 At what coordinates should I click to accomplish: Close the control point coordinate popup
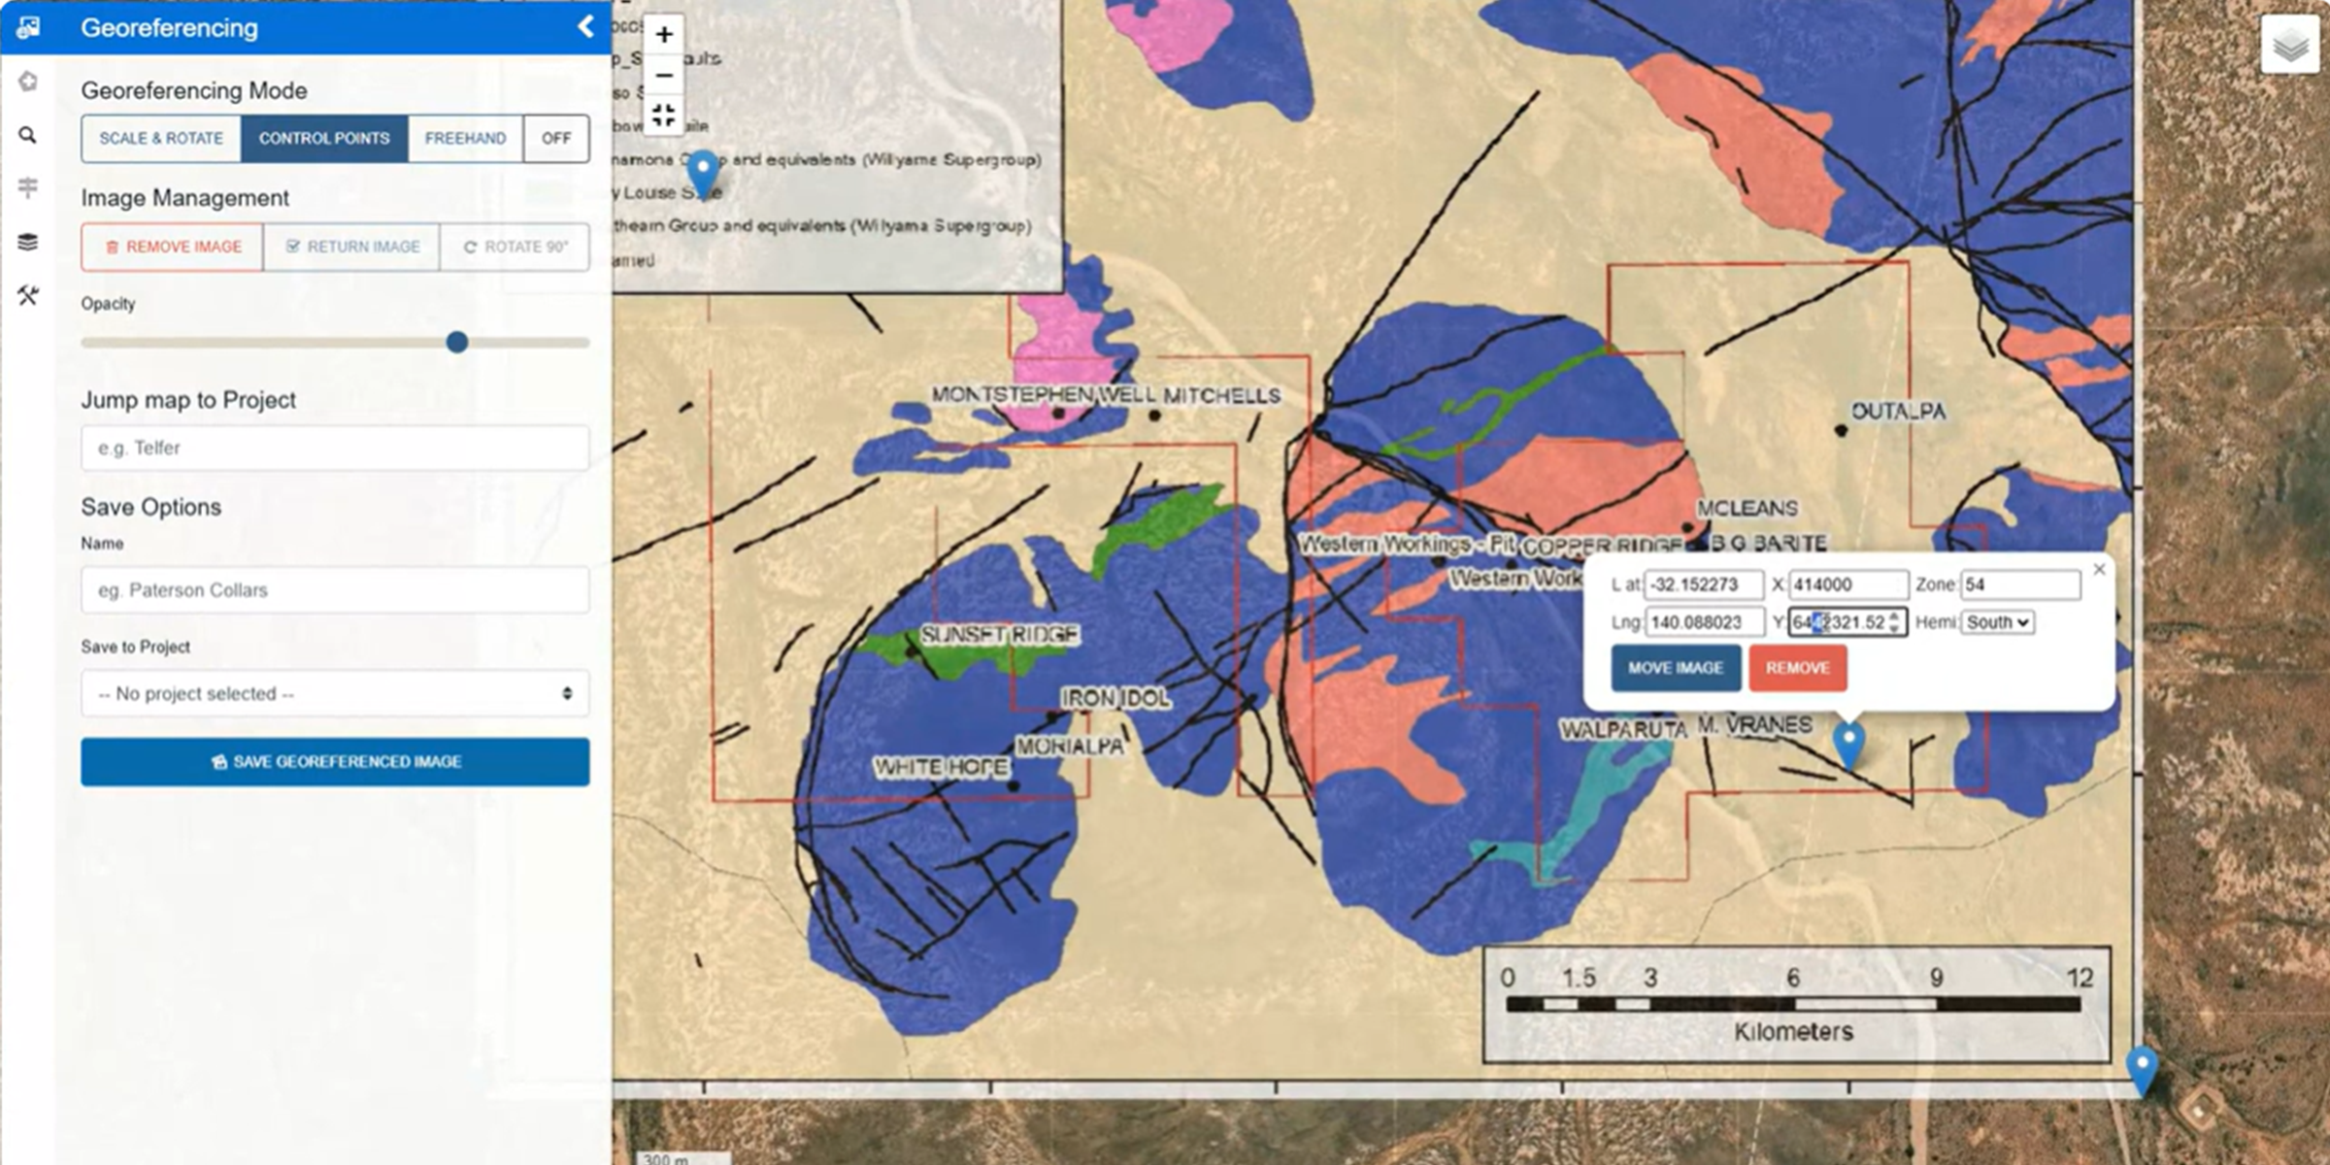tap(2099, 569)
